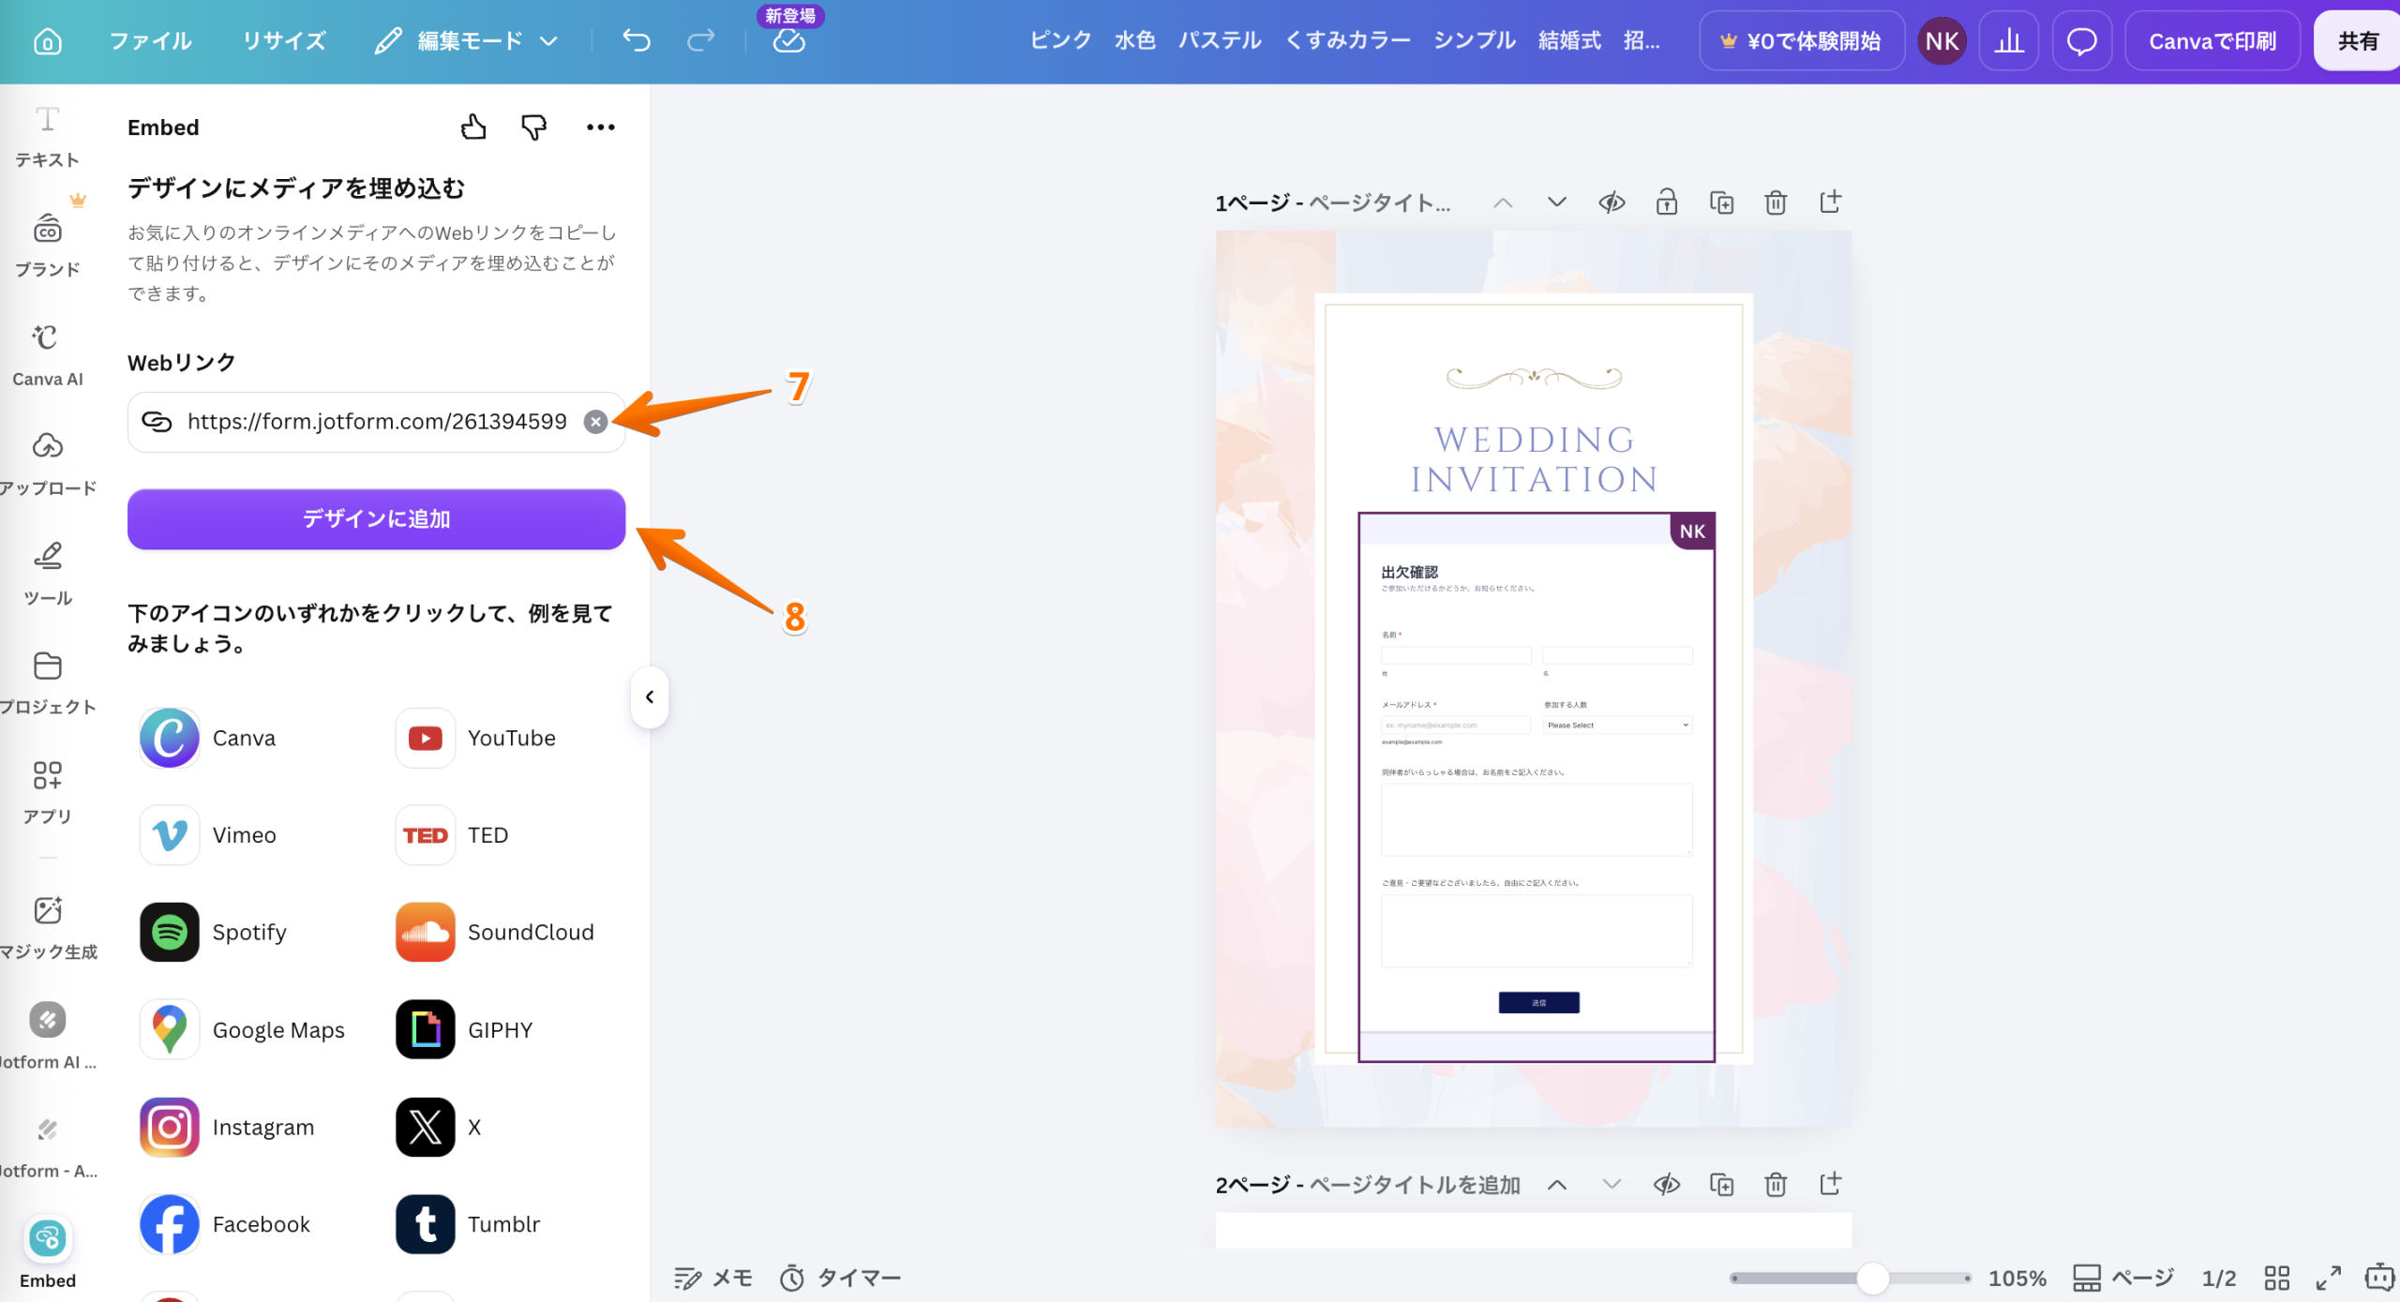Open Embed panel more options menu
The height and width of the screenshot is (1302, 2400).
tap(600, 127)
